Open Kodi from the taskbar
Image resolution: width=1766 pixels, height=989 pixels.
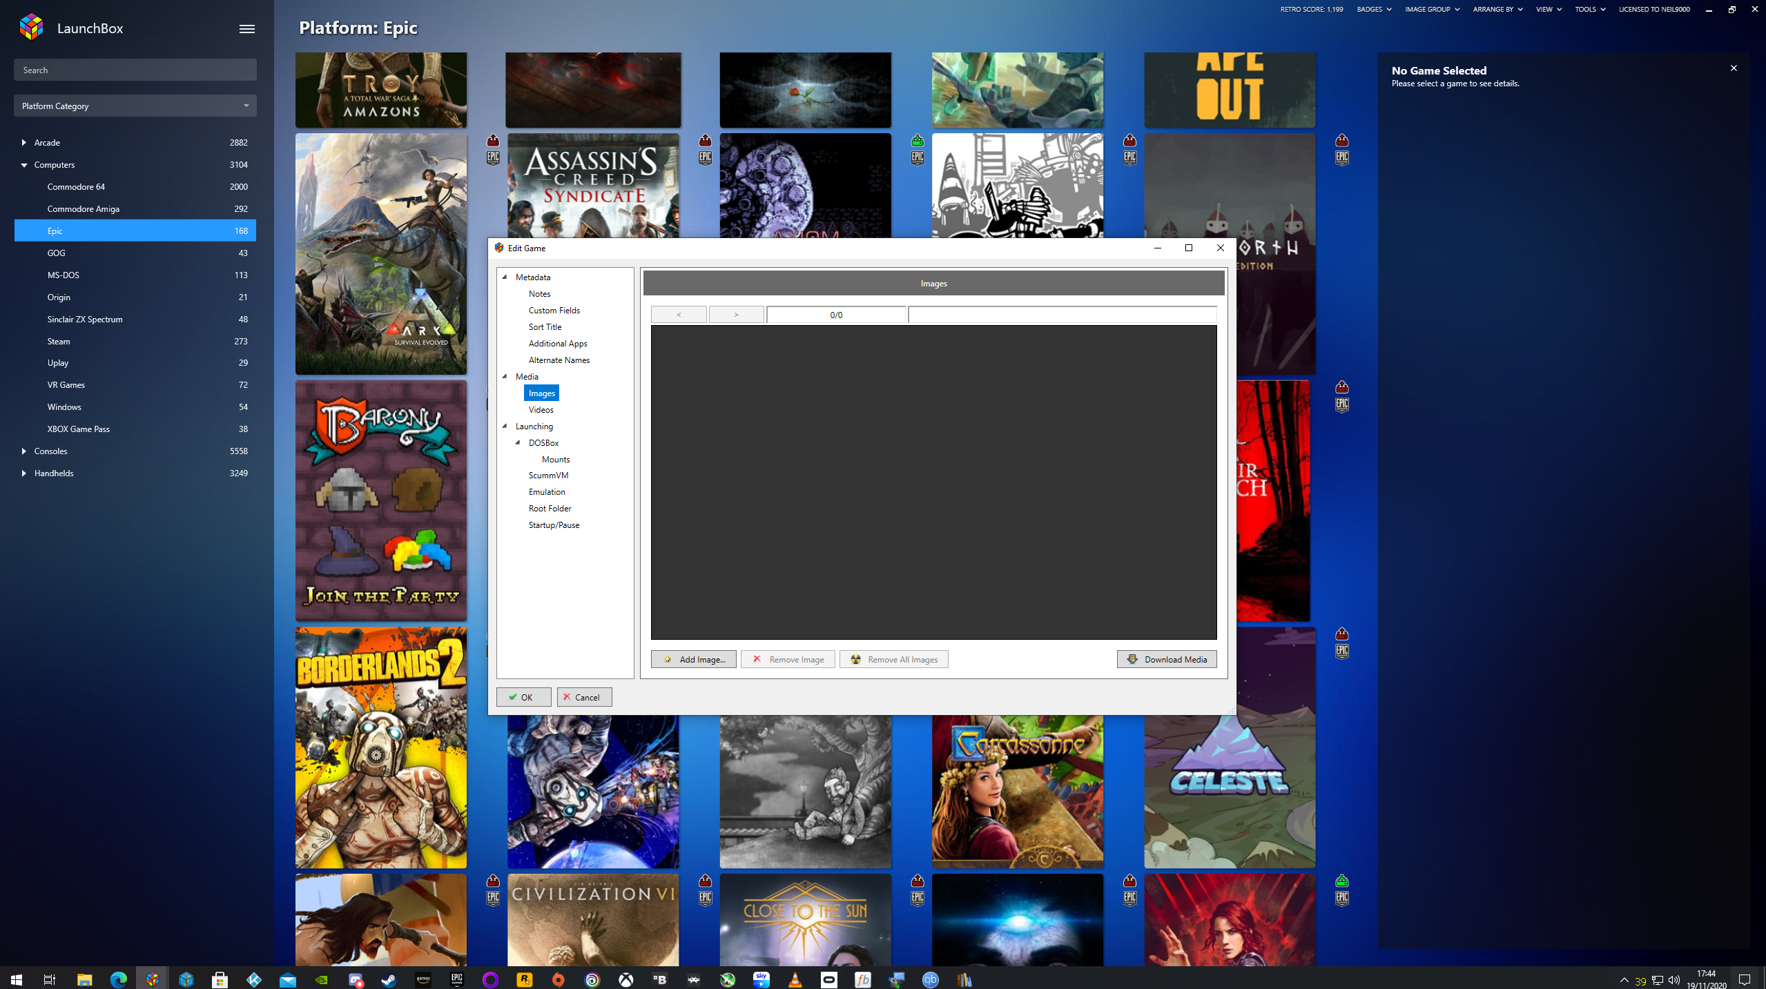click(x=253, y=979)
